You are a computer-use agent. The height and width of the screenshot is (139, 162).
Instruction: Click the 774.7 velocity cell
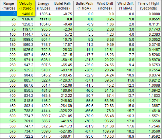pos(26,116)
